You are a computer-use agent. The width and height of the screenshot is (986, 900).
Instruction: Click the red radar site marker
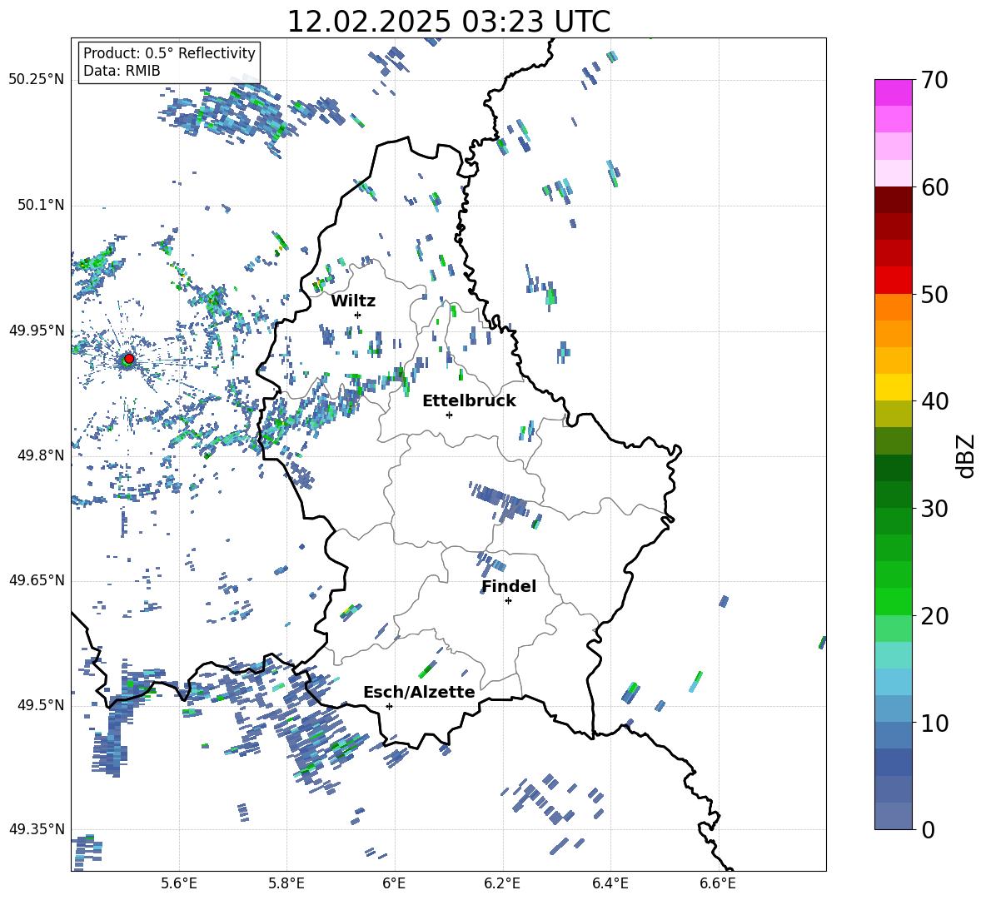(129, 359)
